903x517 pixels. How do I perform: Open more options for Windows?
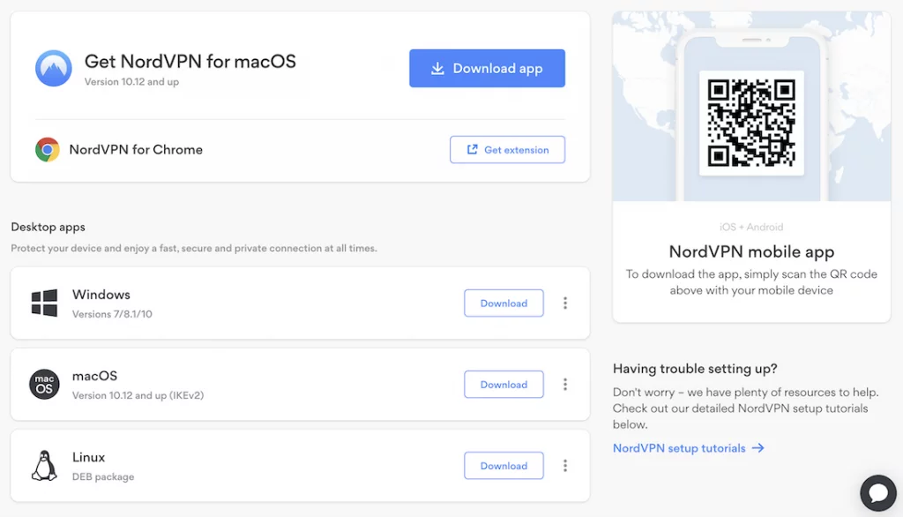coord(565,303)
